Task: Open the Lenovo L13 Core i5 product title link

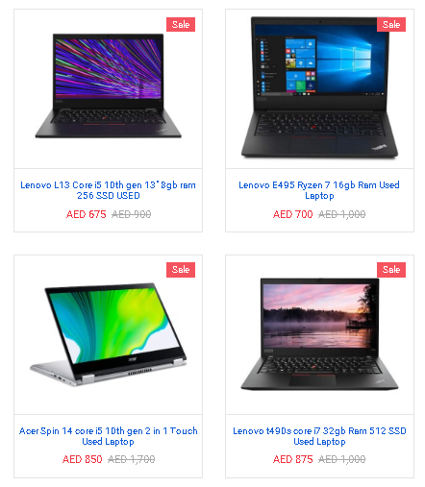Action: pyautogui.click(x=108, y=190)
